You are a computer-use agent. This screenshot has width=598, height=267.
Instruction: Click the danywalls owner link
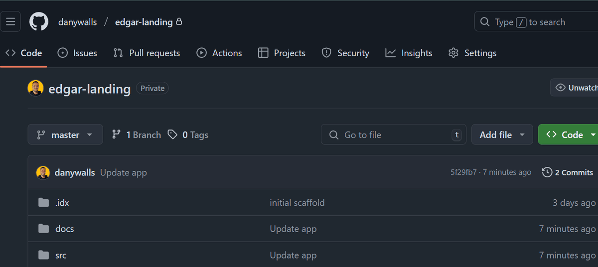click(77, 22)
